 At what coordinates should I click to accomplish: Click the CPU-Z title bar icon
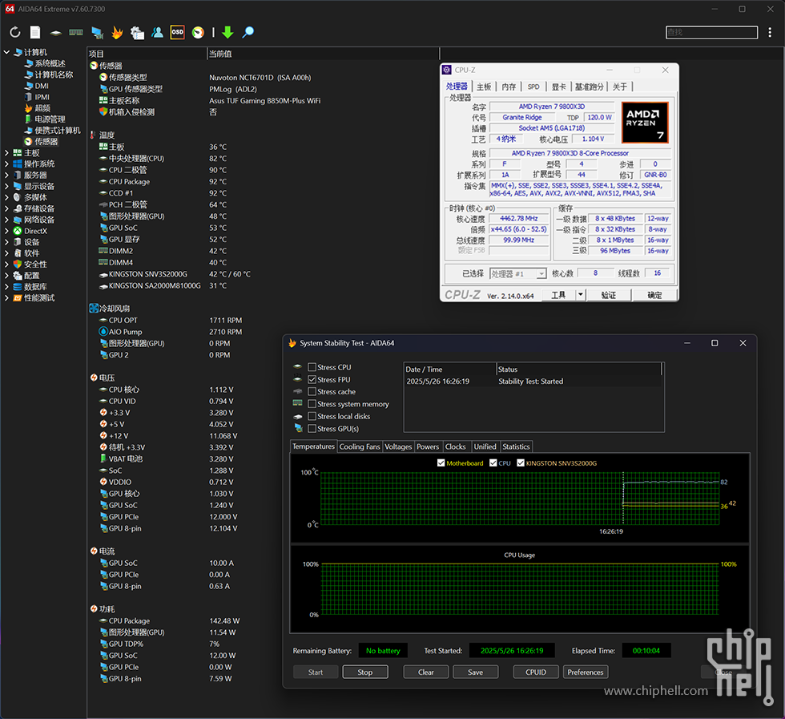point(447,71)
